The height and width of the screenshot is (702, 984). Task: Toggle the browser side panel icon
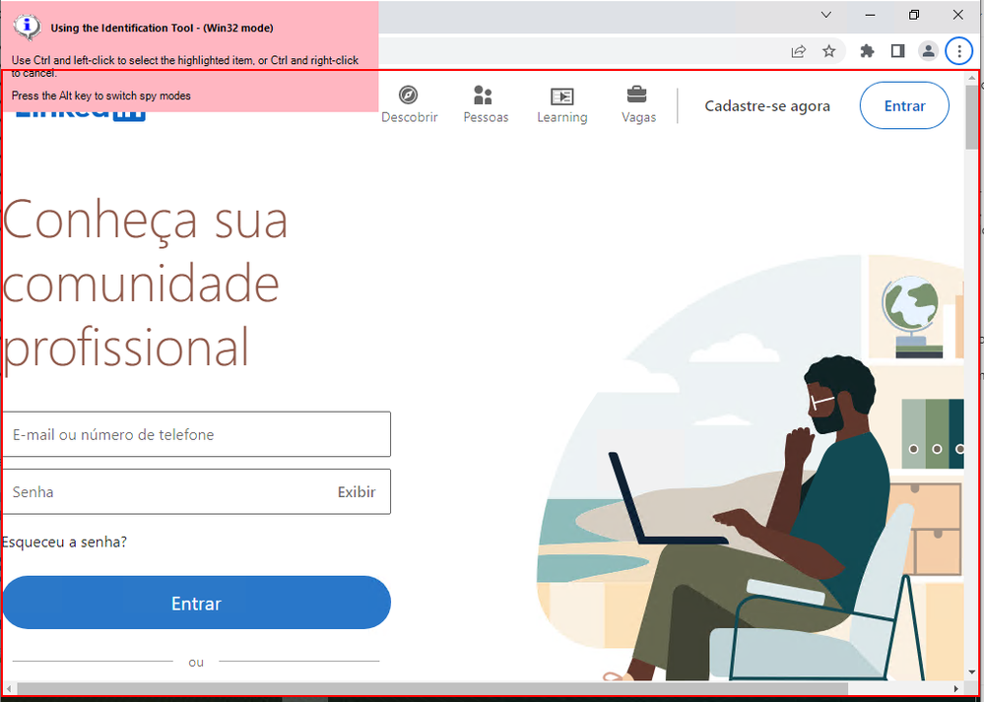(898, 51)
